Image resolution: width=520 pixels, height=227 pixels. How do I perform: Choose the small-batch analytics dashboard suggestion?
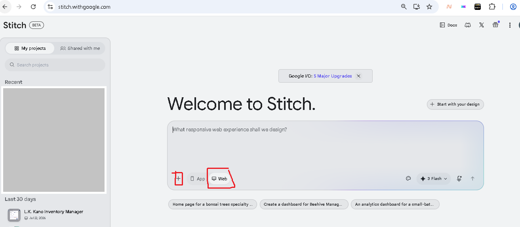coord(395,204)
